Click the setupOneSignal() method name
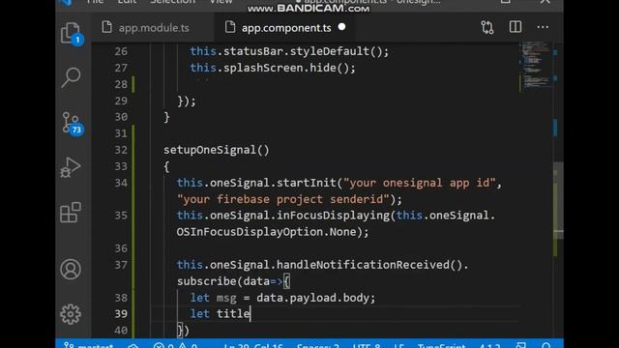This screenshot has height=348, width=619. (x=217, y=150)
